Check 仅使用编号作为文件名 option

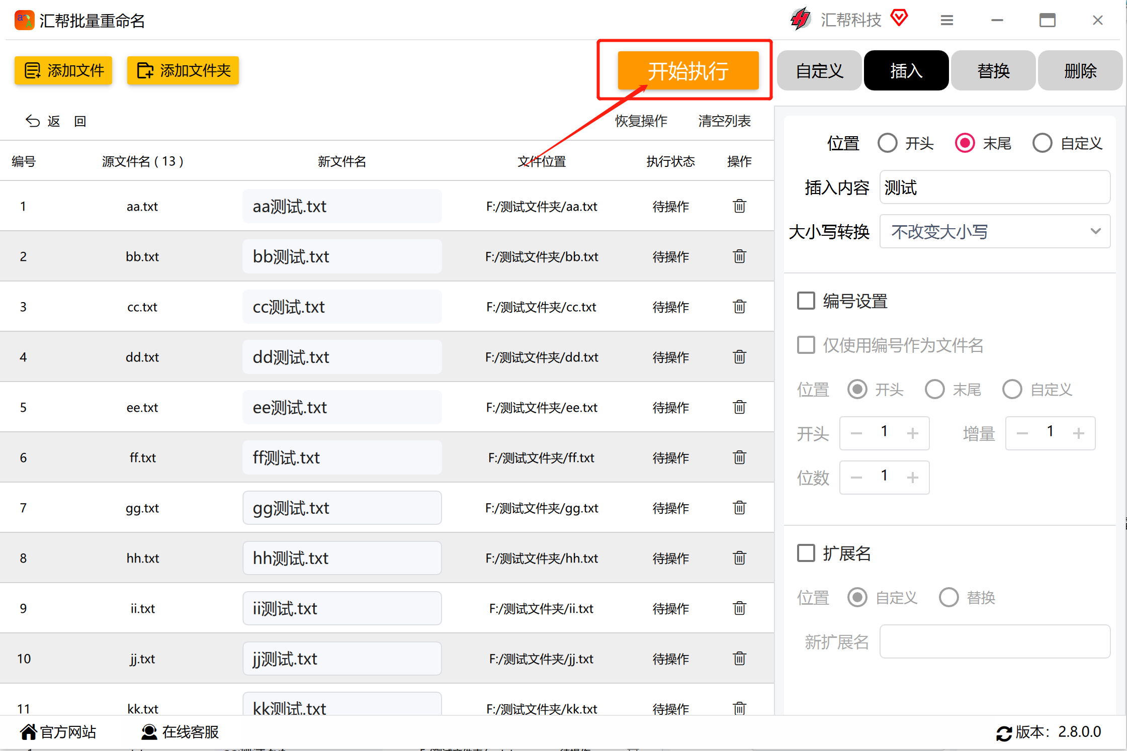tap(806, 345)
